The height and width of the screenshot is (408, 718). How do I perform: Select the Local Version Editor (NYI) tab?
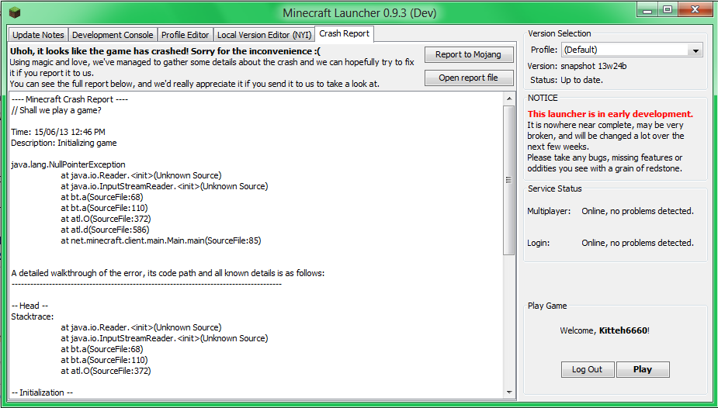coord(264,35)
